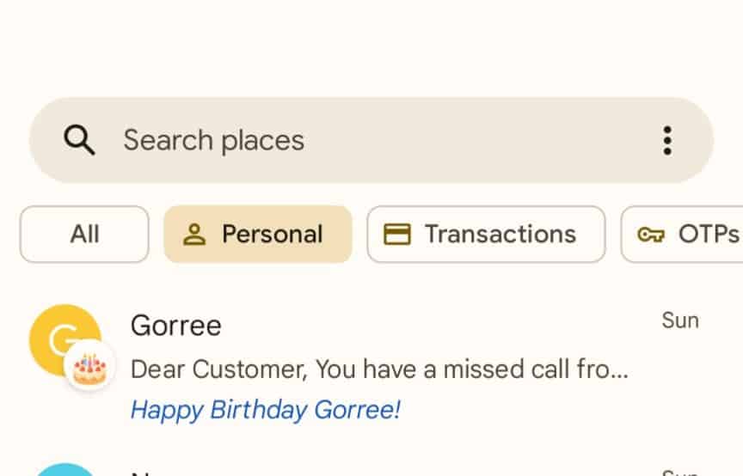
Task: Tap the birthday cake badge
Action: pos(89,369)
